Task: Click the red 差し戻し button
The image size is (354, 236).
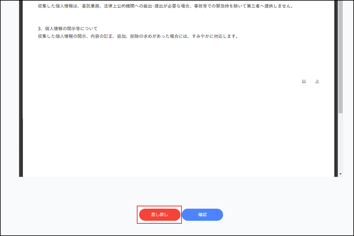Action: [x=160, y=215]
